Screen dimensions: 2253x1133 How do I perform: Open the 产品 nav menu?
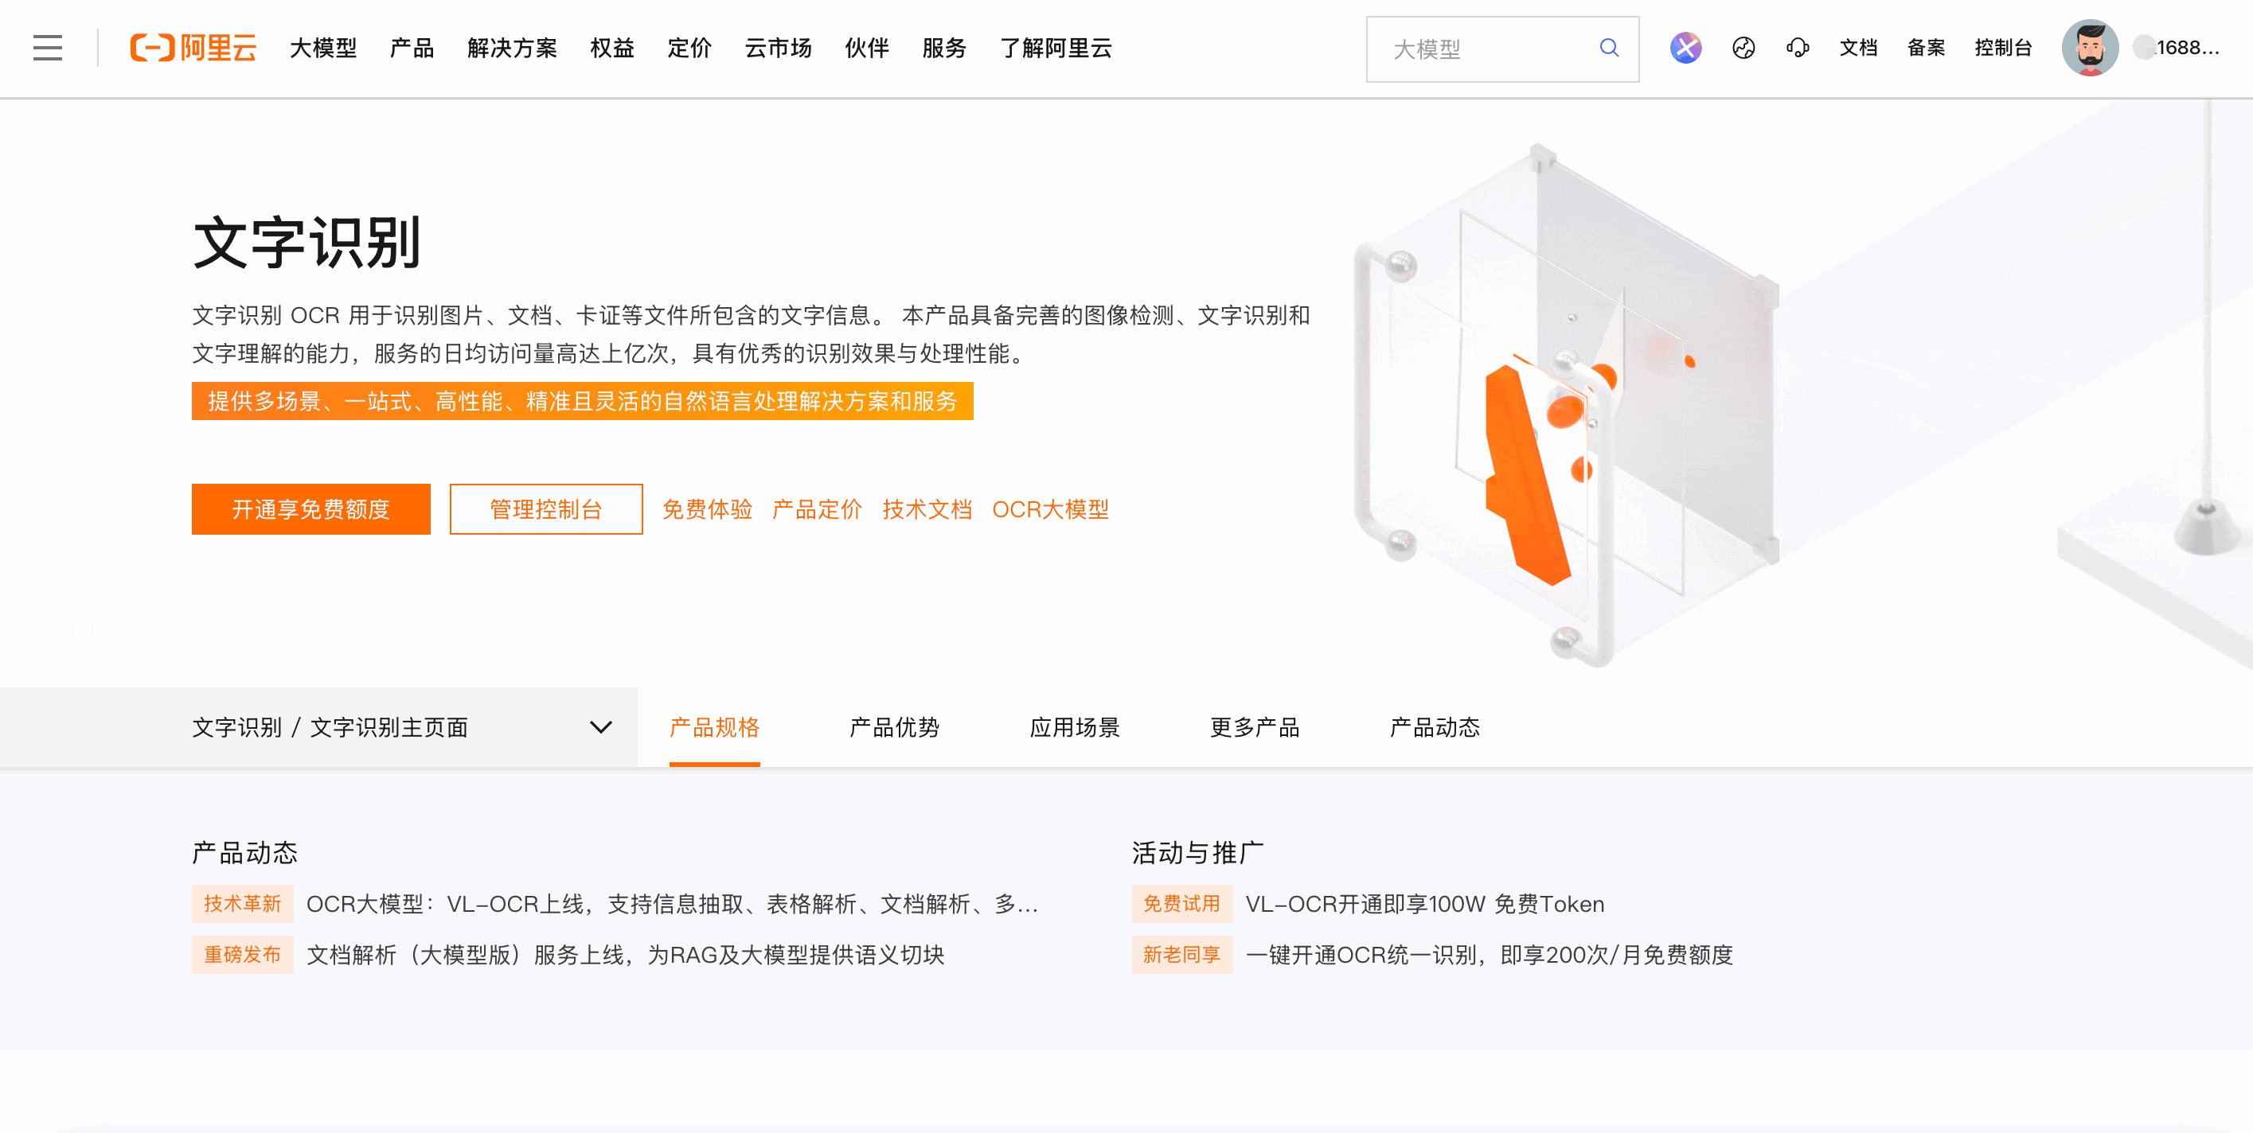click(412, 48)
